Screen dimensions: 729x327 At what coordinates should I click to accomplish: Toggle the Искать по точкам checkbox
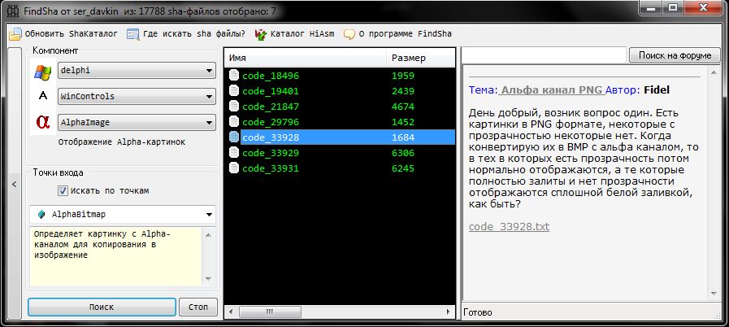point(63,190)
